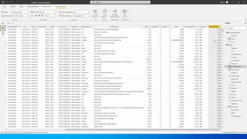The height and width of the screenshot is (139, 247).
Task: Click sigma icon beside Price field
Action: pos(230,42)
